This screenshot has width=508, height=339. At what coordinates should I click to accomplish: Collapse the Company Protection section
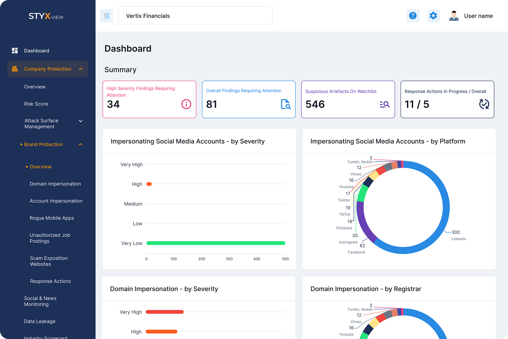pos(80,69)
